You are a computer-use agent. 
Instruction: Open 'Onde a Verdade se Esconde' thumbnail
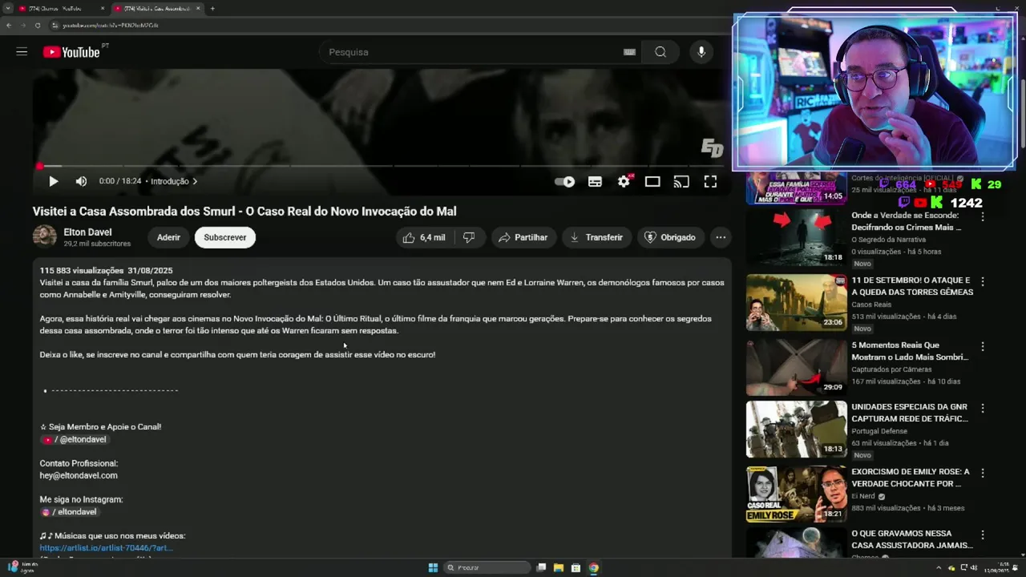pos(796,238)
